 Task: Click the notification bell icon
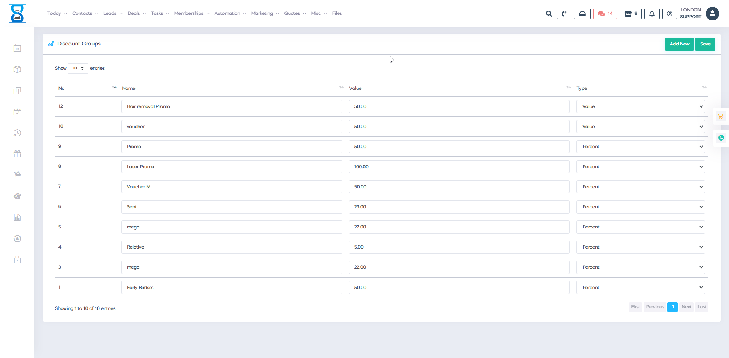[x=652, y=14]
